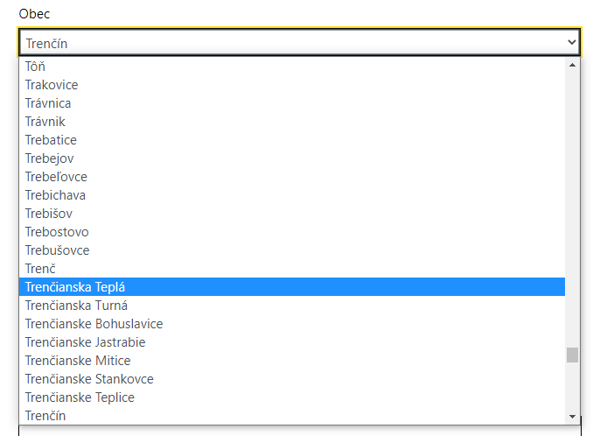This screenshot has width=593, height=436.
Task: Select the Trakovice option
Action: [x=292, y=85]
